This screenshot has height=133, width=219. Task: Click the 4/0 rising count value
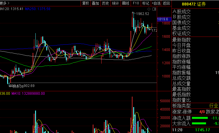click(202, 112)
